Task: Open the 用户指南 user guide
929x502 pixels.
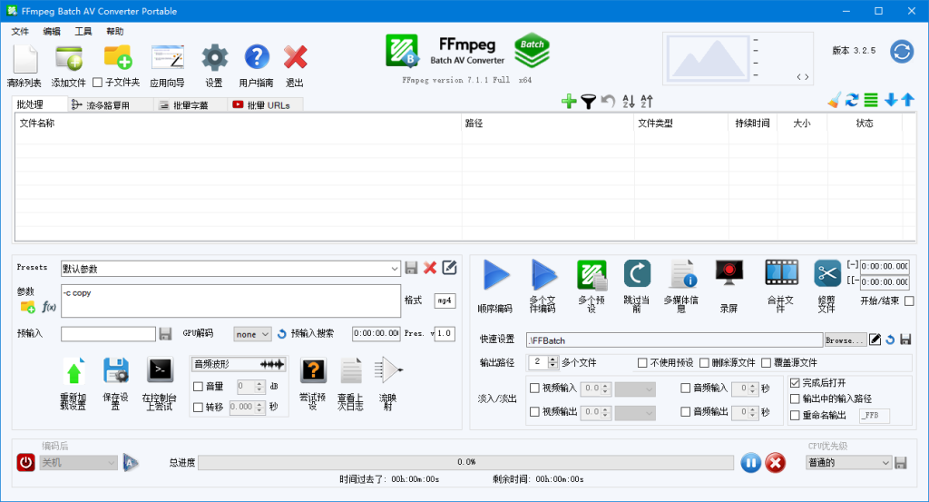Action: (257, 57)
